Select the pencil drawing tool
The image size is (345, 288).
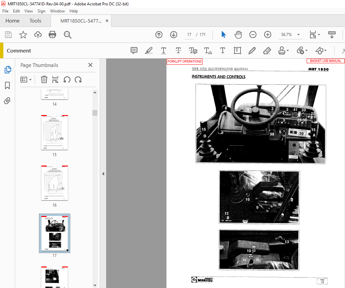(x=252, y=50)
